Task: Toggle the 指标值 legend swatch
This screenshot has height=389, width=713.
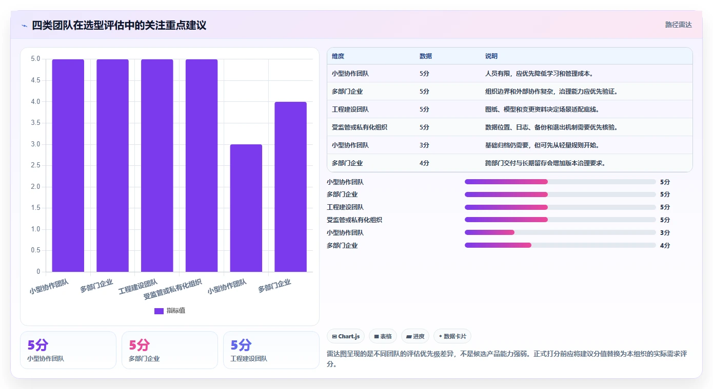Action: tap(159, 311)
